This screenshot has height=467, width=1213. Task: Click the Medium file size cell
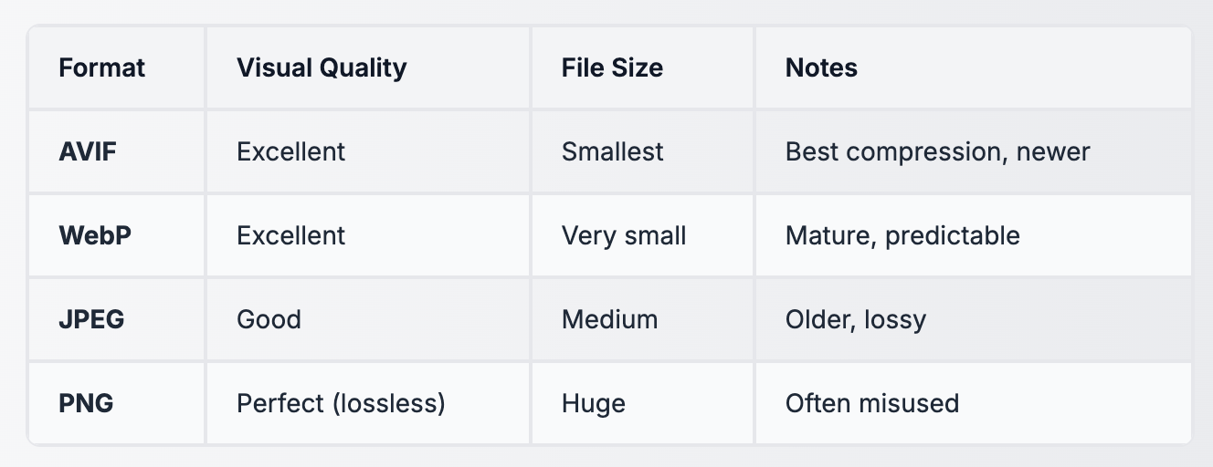(609, 319)
